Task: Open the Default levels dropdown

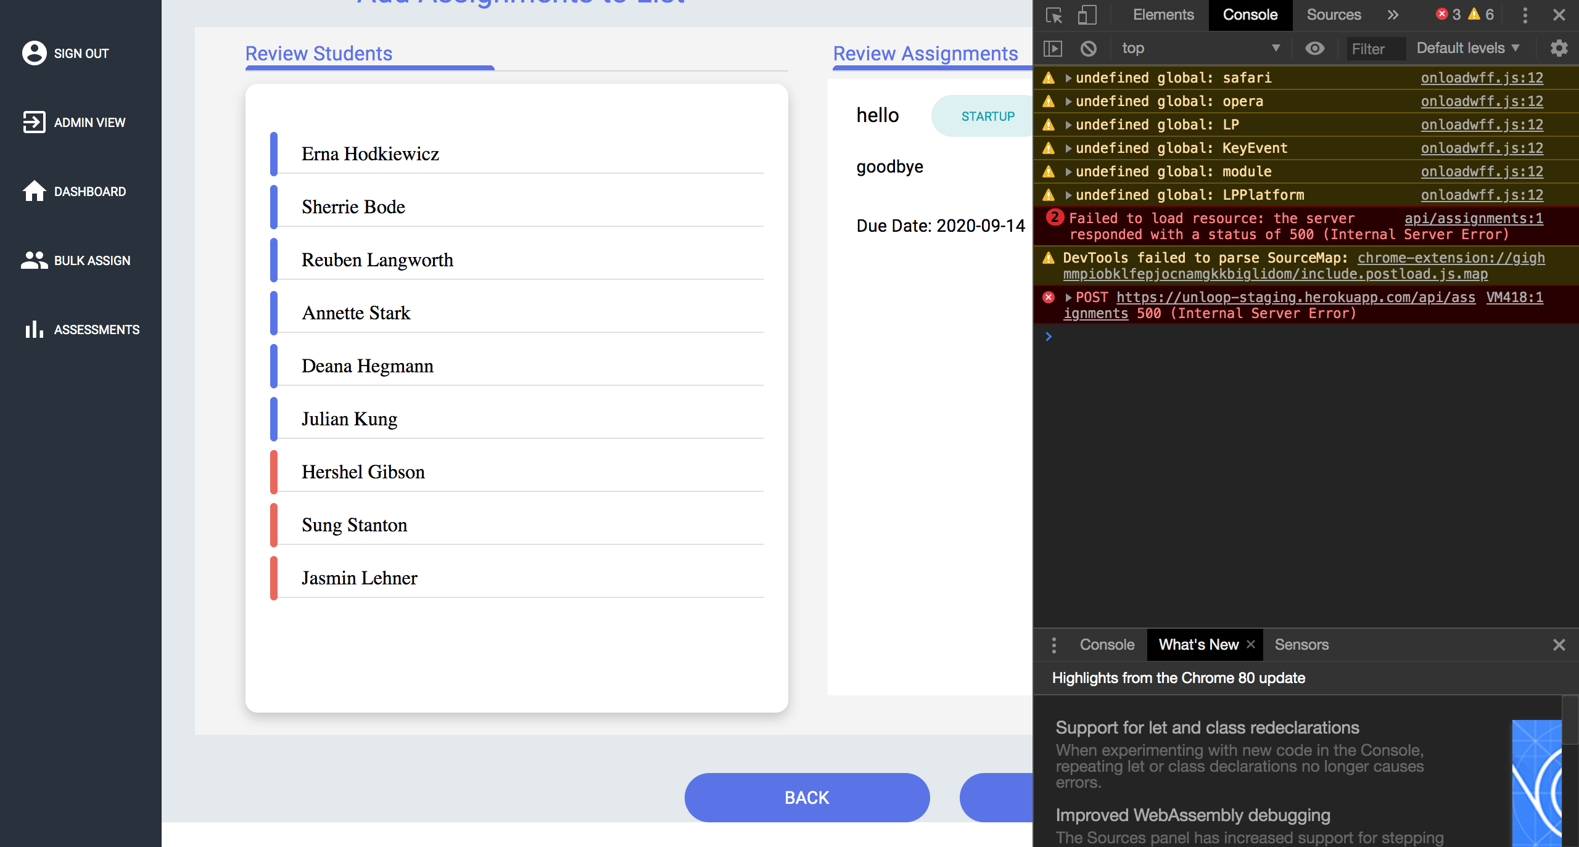Action: pos(1467,48)
